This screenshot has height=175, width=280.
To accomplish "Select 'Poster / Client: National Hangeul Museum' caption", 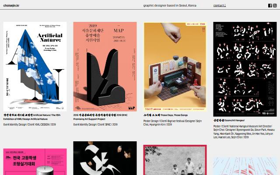I will 244,132.
